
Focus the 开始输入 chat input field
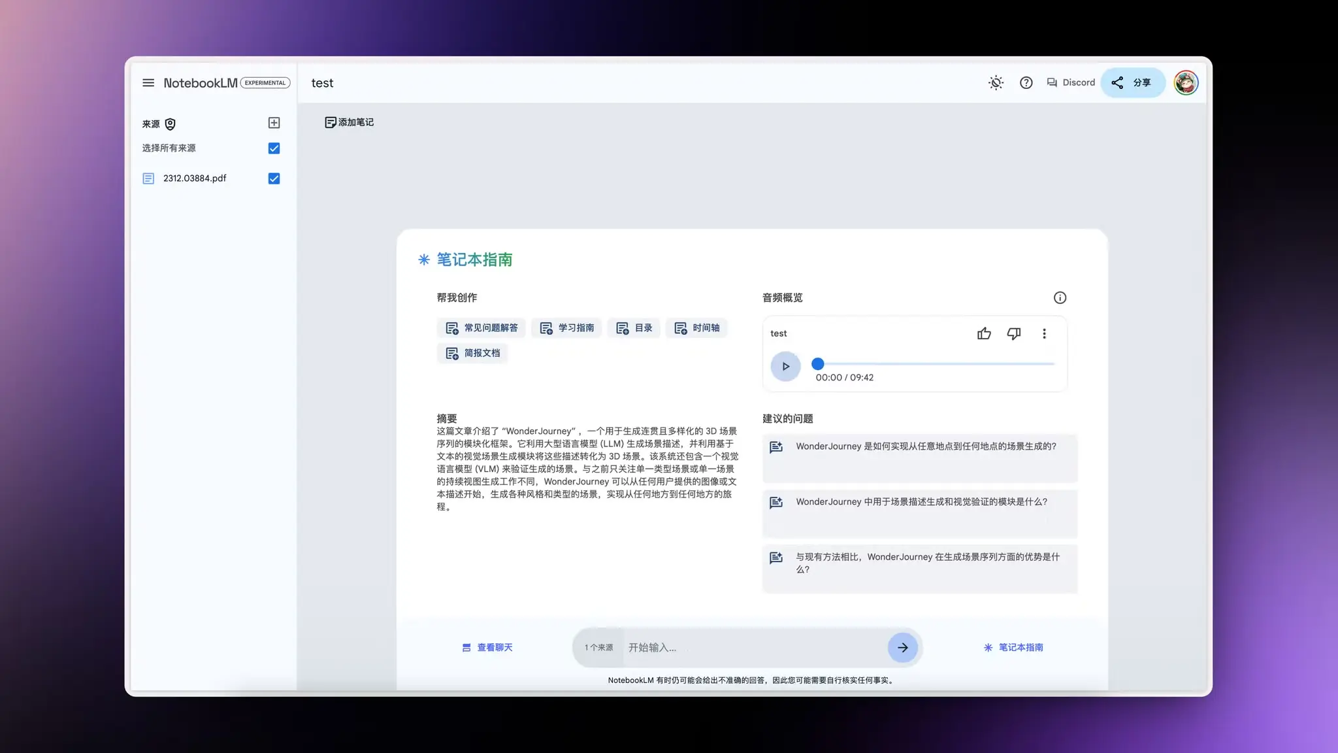point(755,648)
